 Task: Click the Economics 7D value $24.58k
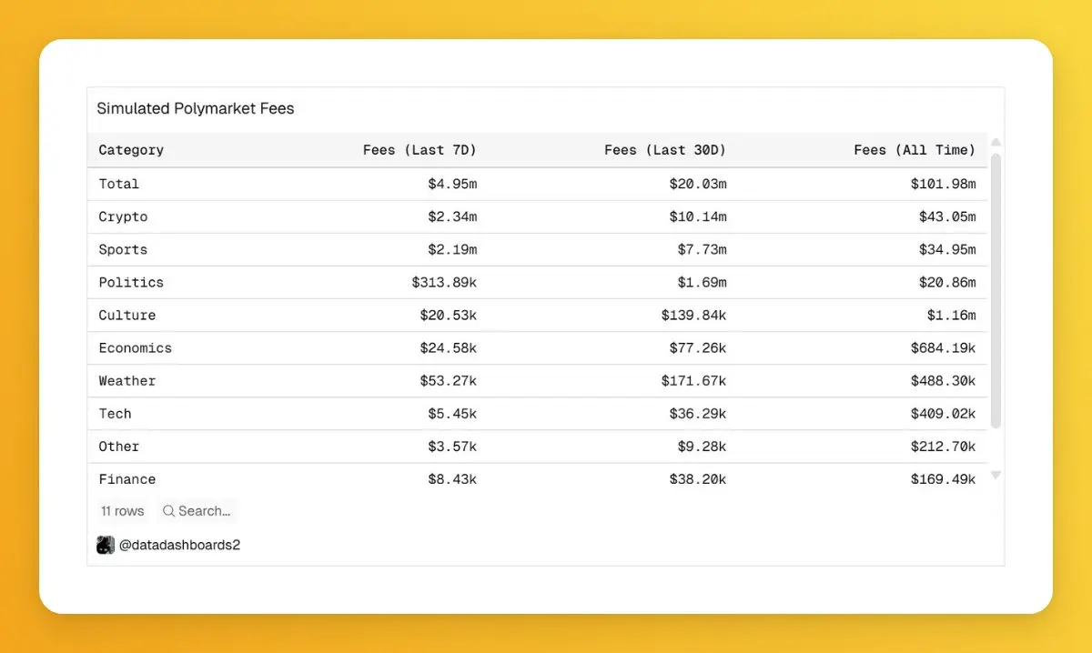pos(449,347)
